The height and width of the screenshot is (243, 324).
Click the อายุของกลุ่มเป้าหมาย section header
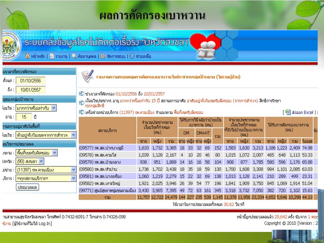pos(39,99)
